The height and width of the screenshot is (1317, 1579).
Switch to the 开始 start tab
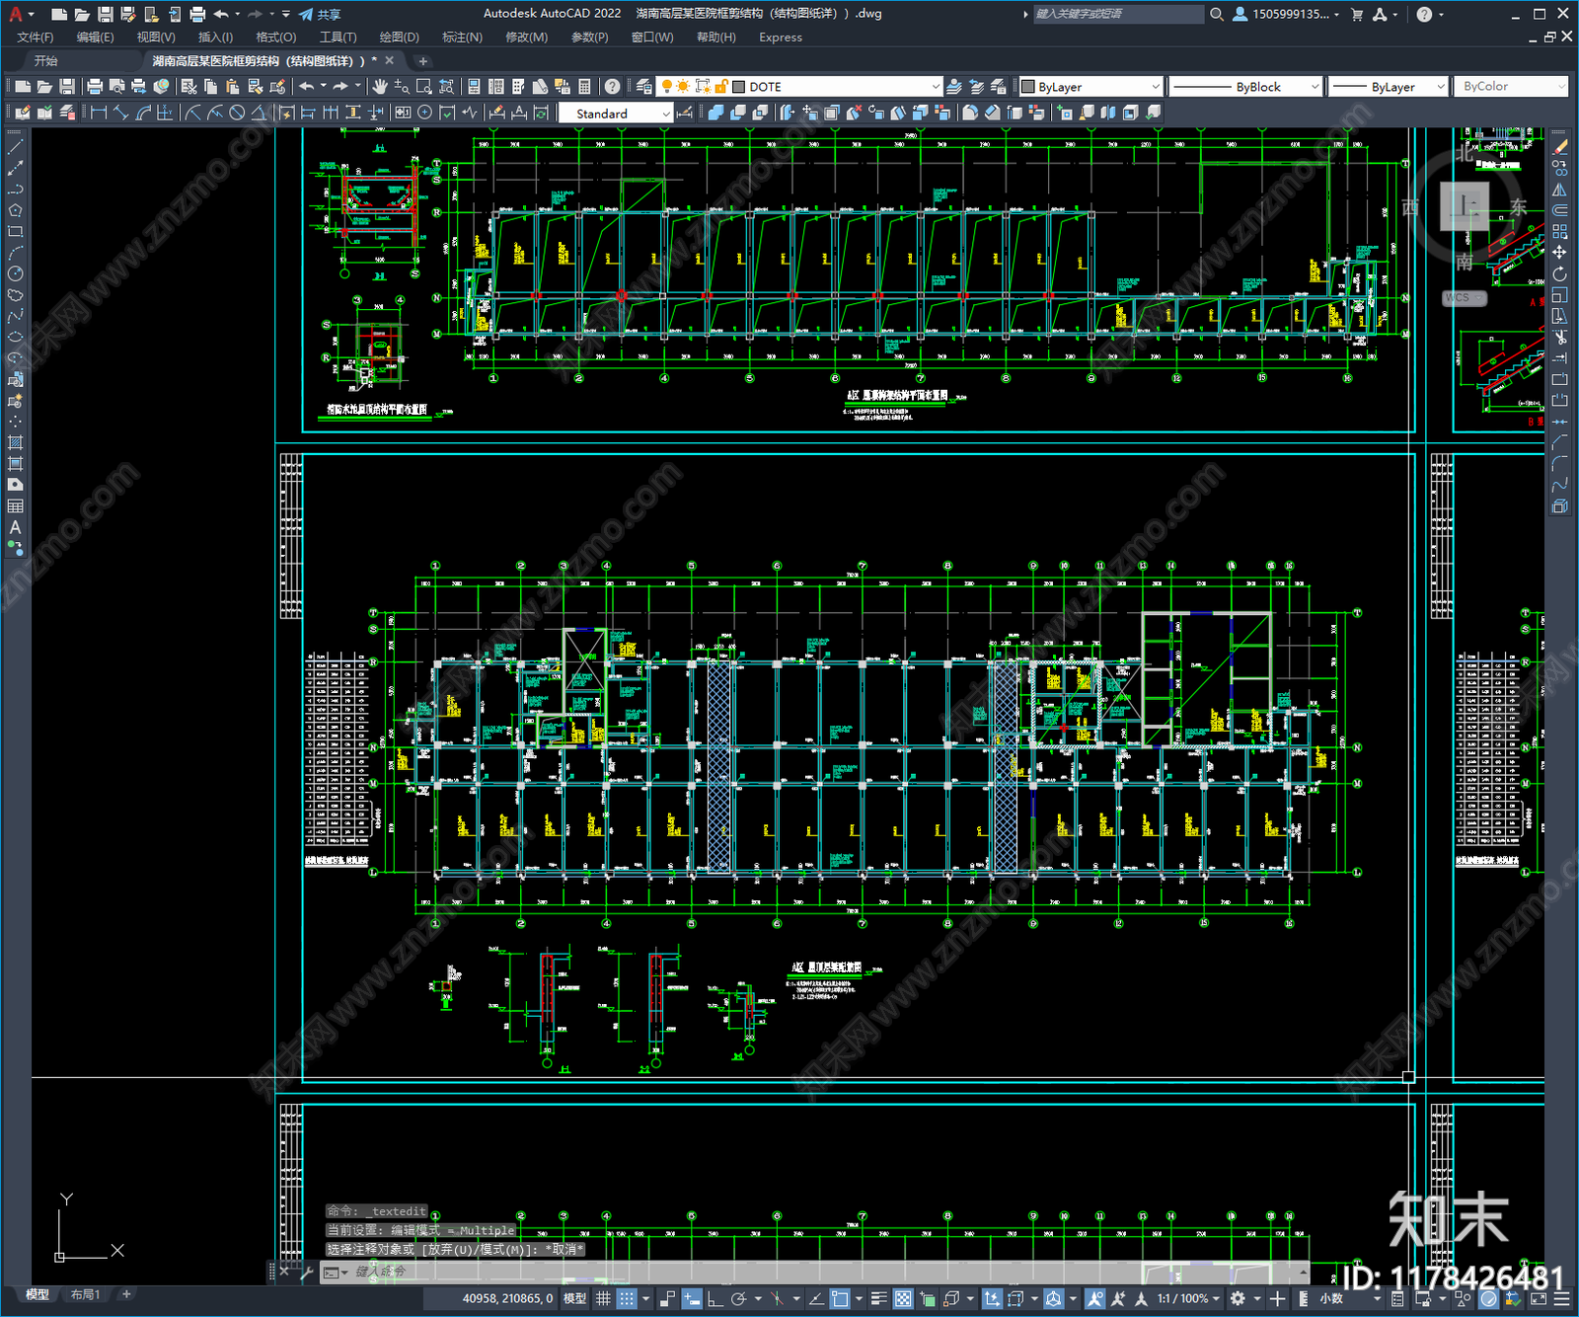(46, 61)
